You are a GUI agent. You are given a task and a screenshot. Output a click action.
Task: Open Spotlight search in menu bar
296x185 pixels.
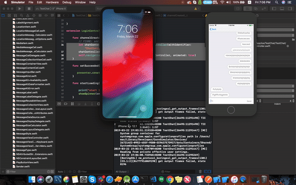[277, 2]
